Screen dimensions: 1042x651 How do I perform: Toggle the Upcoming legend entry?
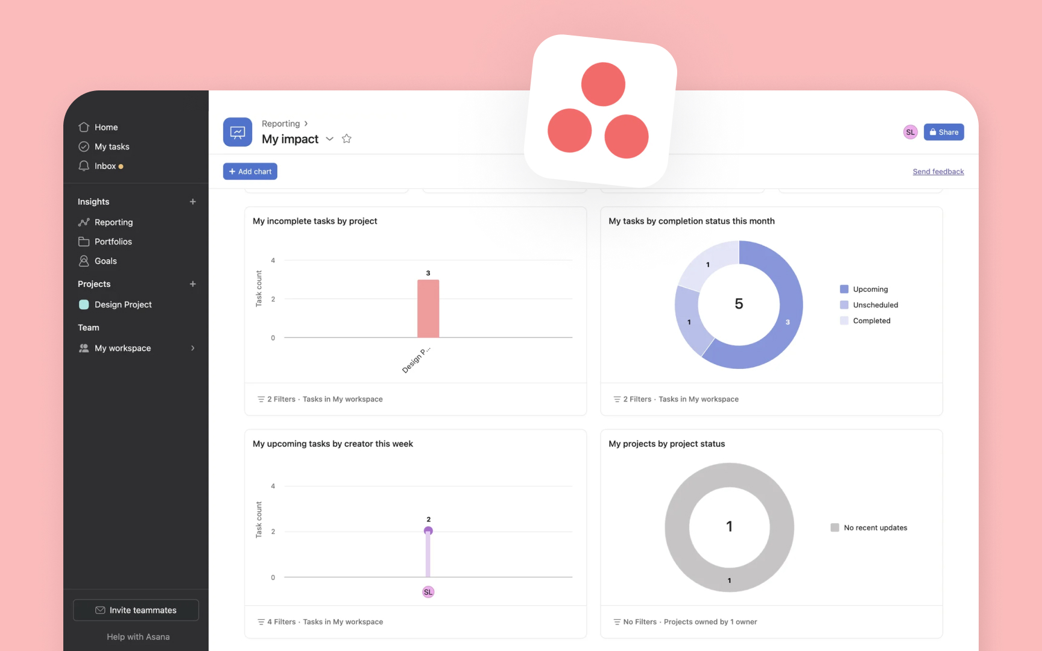tap(870, 289)
